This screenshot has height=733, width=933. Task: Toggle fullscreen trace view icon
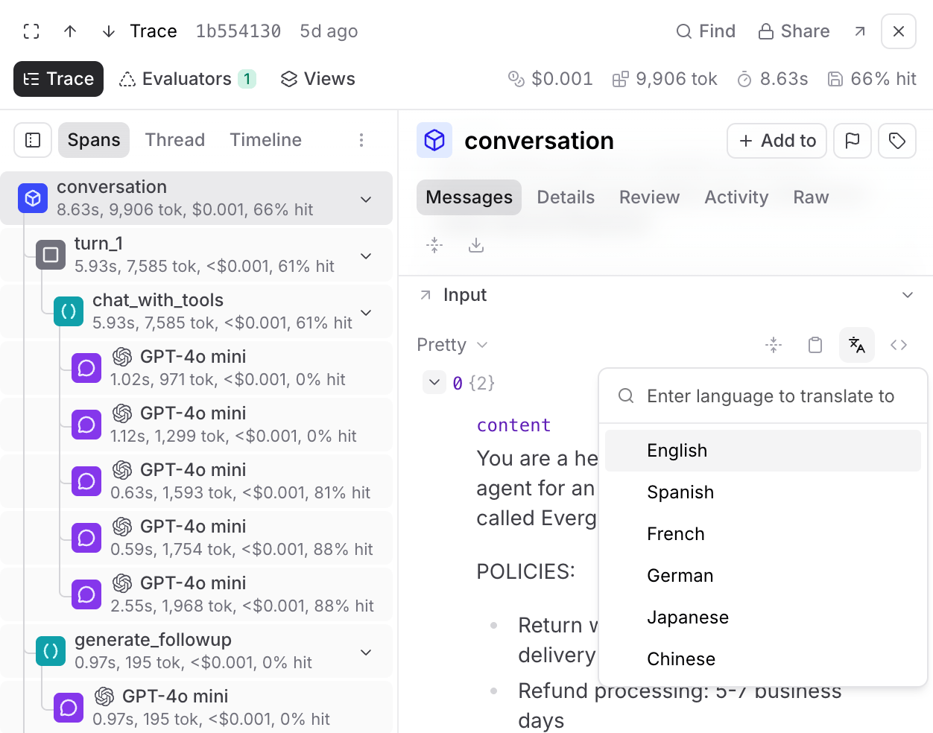(31, 31)
